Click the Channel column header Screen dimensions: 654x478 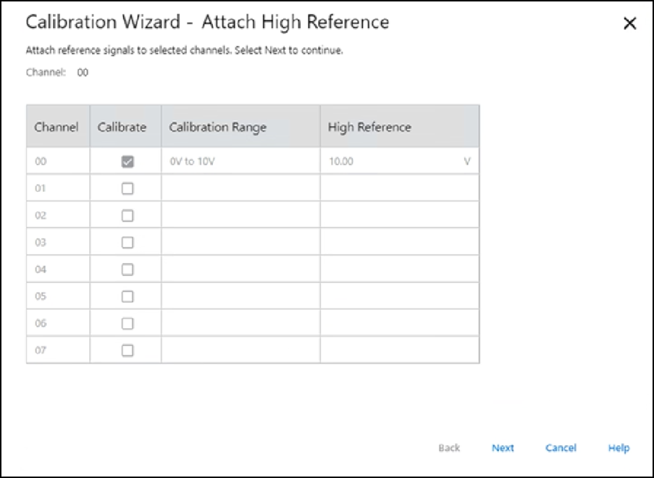[56, 127]
